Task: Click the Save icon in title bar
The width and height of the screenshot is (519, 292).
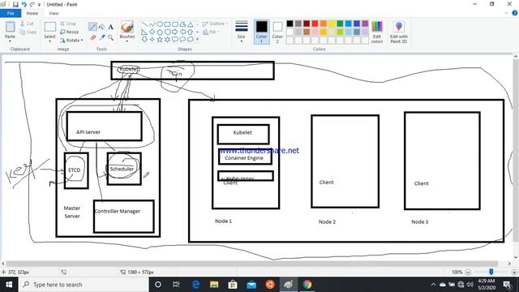Action: [15, 4]
